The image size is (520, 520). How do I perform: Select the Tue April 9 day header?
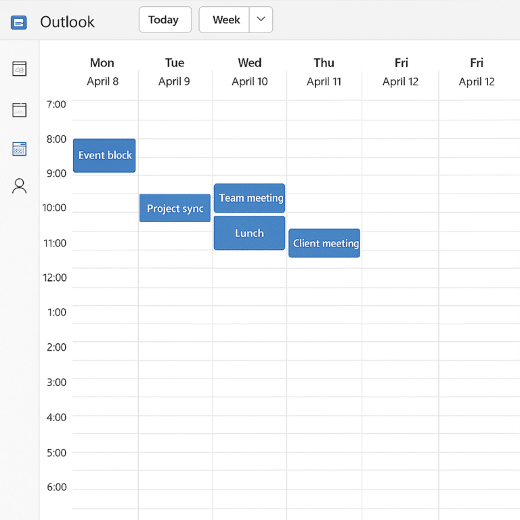(x=175, y=72)
